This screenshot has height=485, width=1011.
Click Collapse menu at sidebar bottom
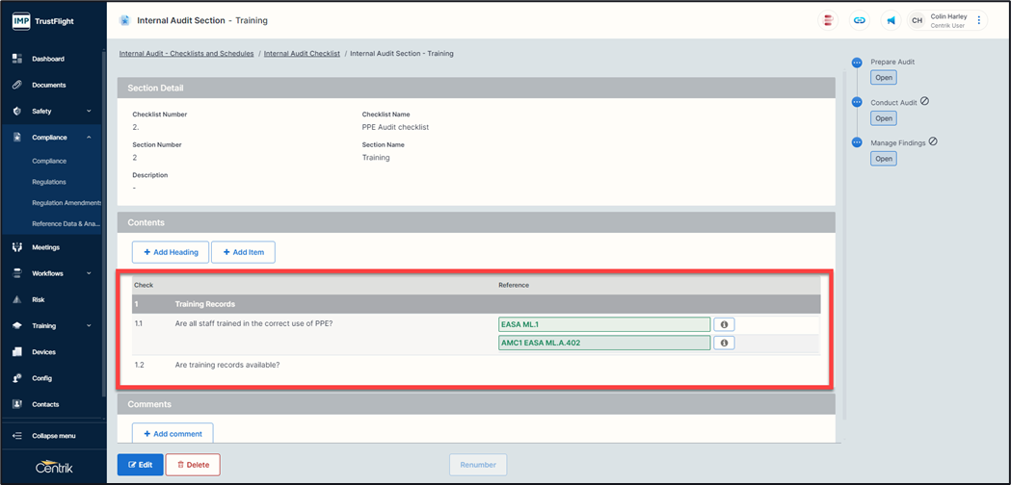pyautogui.click(x=53, y=436)
